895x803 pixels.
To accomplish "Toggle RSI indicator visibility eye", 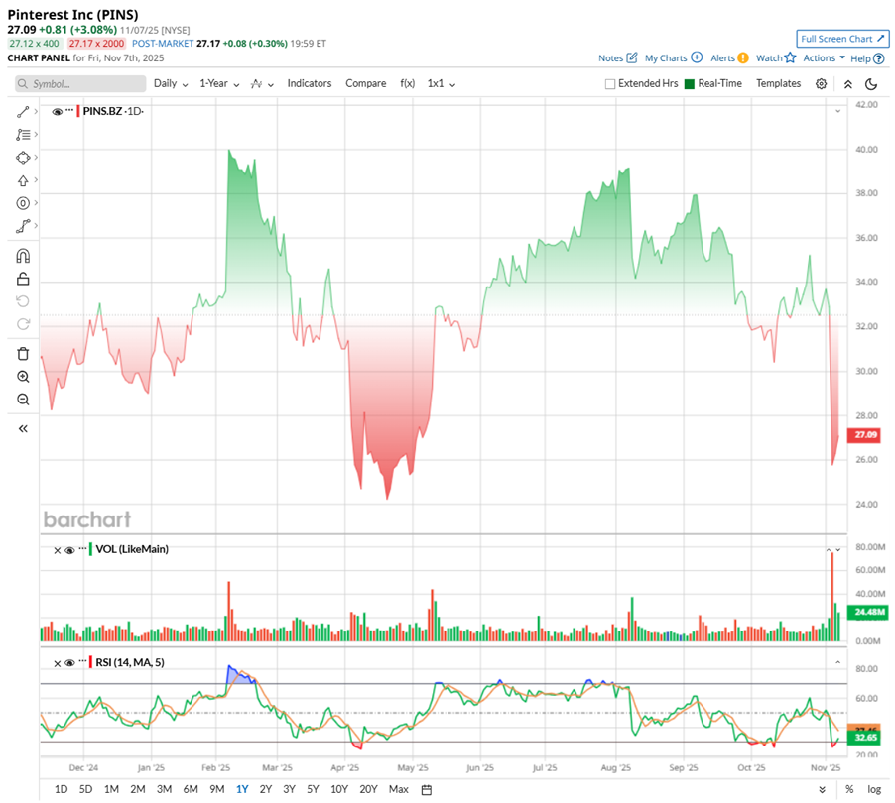I will tap(69, 662).
